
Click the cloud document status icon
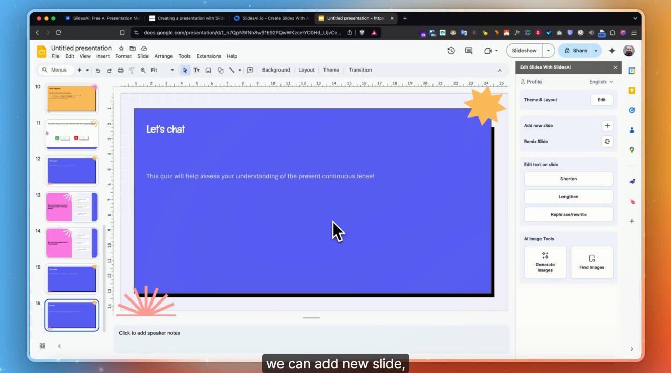tap(144, 48)
